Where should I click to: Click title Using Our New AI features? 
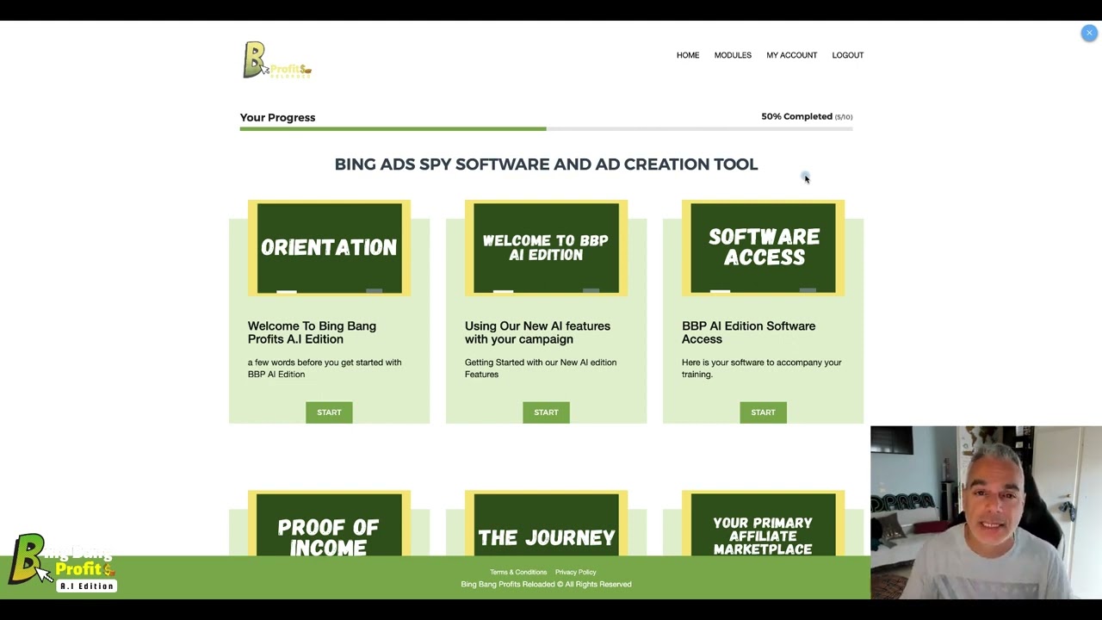click(x=537, y=332)
